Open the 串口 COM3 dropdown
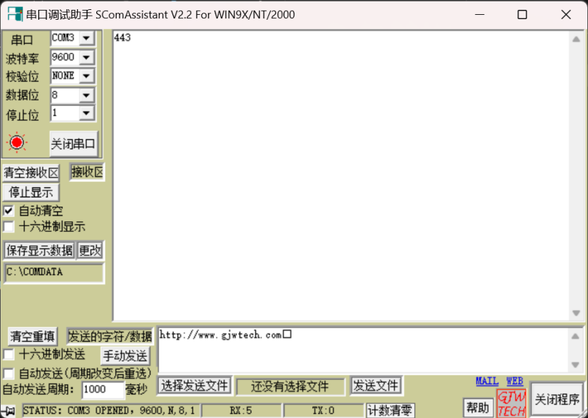Screen dimensions: 588x418 (x=86, y=38)
